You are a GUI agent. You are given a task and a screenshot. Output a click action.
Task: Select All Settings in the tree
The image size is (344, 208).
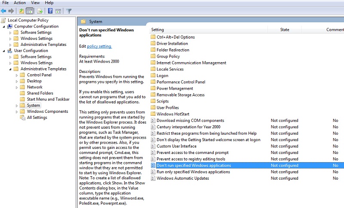pyautogui.click(x=37, y=118)
